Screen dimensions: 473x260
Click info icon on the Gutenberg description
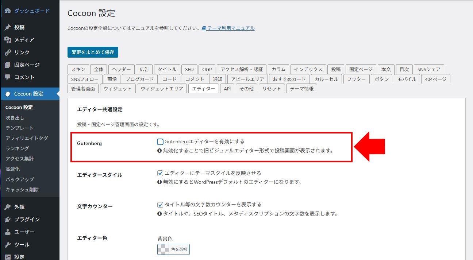pyautogui.click(x=159, y=151)
